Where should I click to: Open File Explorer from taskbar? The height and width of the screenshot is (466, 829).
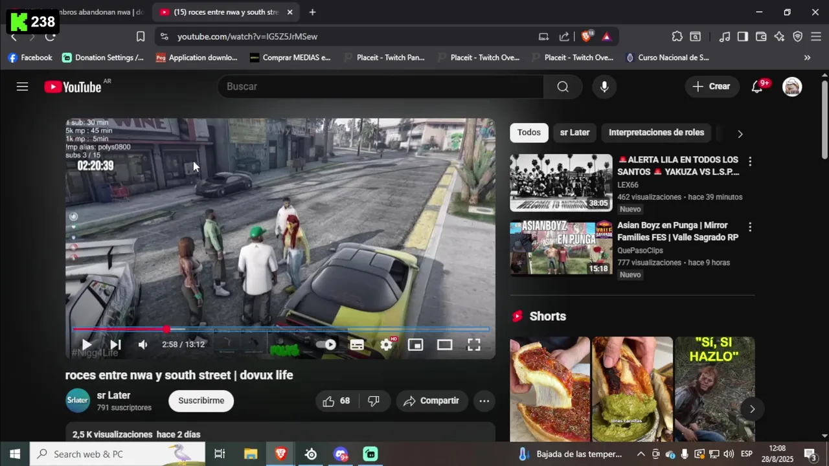(251, 454)
